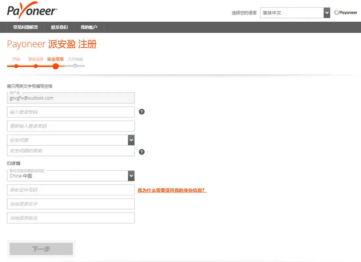
Task: Click the Payoneer logo at top left
Action: (x=32, y=10)
